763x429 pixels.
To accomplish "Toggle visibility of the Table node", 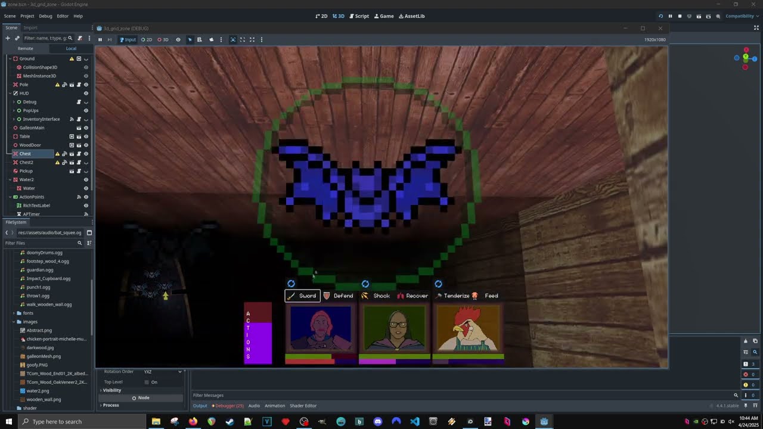I will point(86,136).
